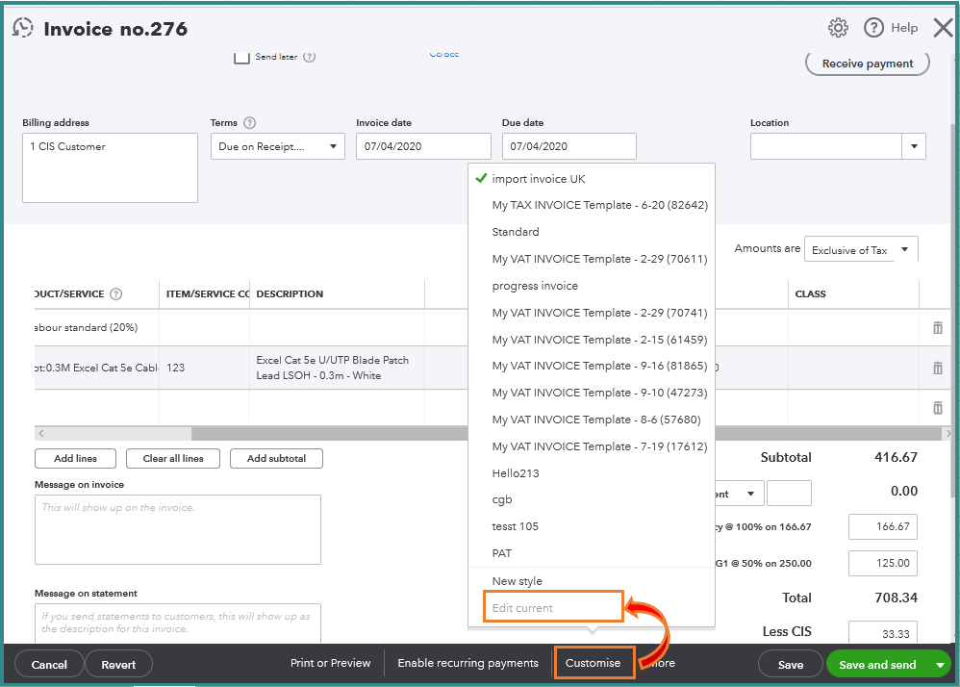960x687 pixels.
Task: Click Enable recurring payments
Action: coord(467,663)
